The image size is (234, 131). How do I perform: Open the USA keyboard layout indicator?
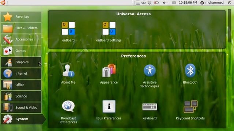(144, 3)
